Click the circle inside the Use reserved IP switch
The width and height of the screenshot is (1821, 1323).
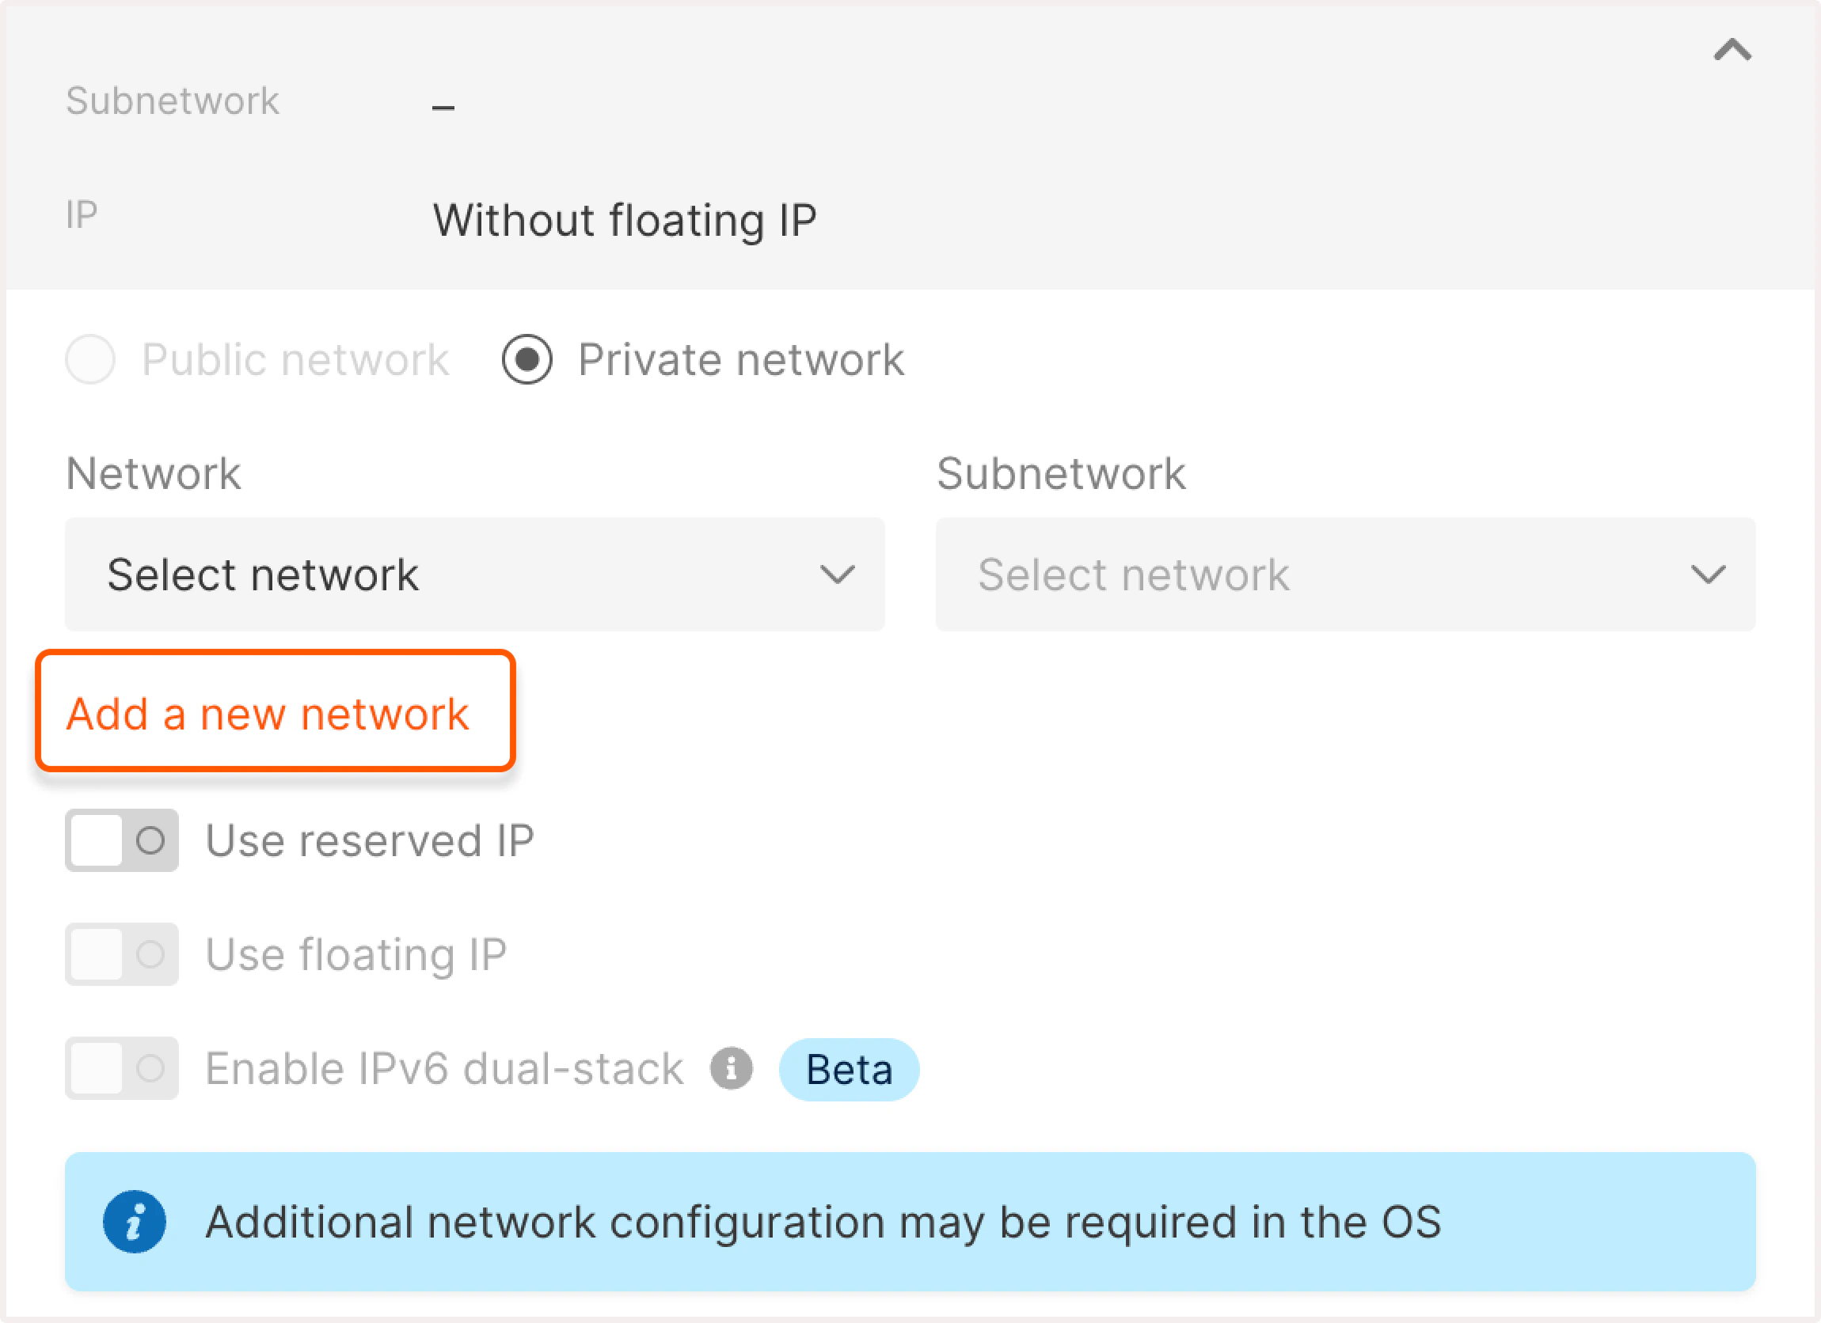tap(150, 841)
